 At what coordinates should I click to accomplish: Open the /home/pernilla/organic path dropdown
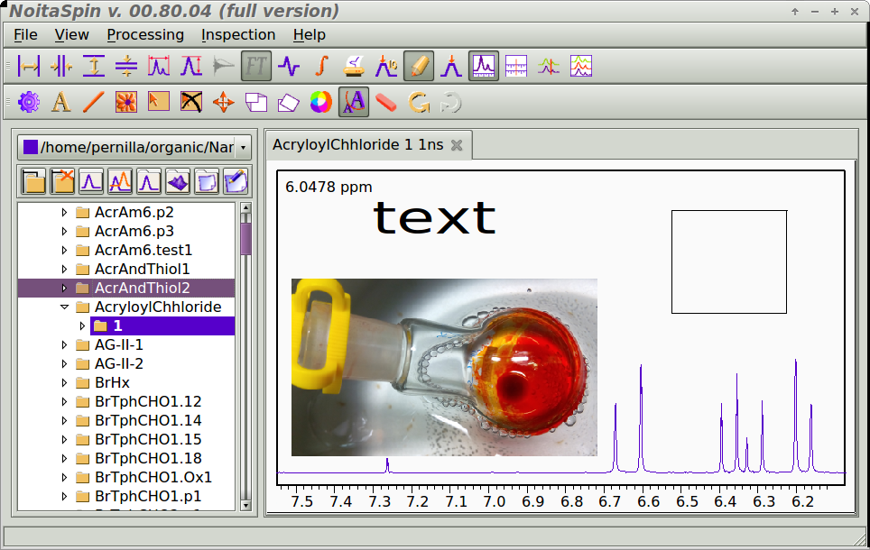click(x=243, y=148)
